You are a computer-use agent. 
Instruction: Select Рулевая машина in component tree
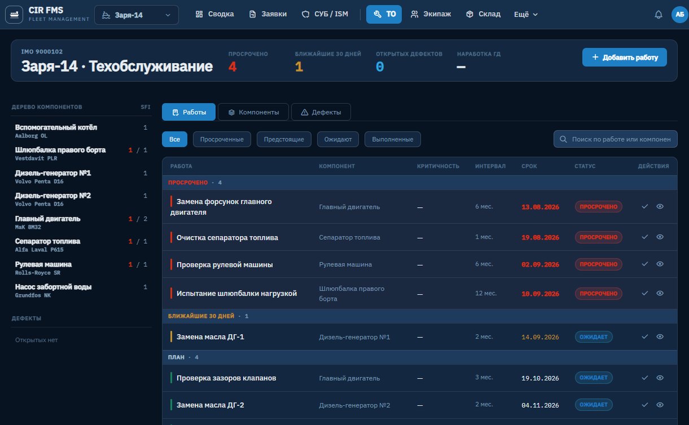click(81, 268)
